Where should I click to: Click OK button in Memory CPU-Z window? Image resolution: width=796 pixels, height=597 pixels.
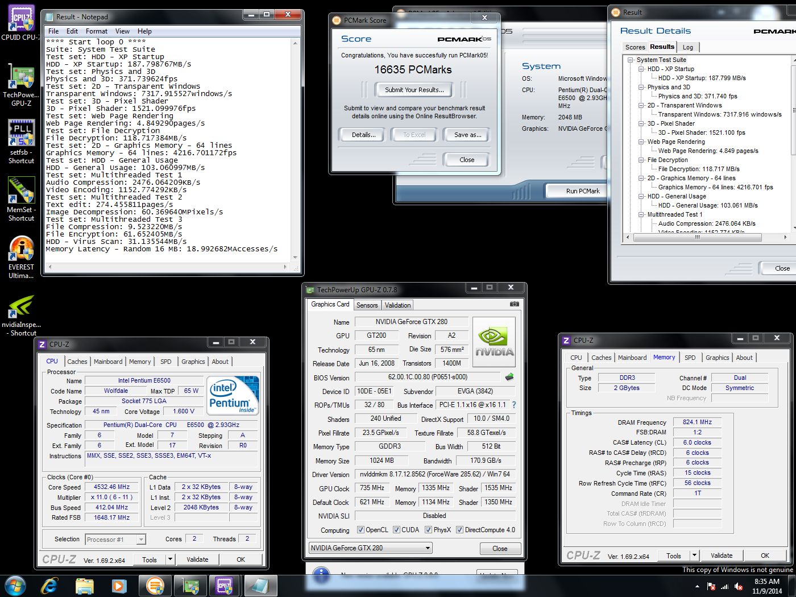click(x=765, y=555)
